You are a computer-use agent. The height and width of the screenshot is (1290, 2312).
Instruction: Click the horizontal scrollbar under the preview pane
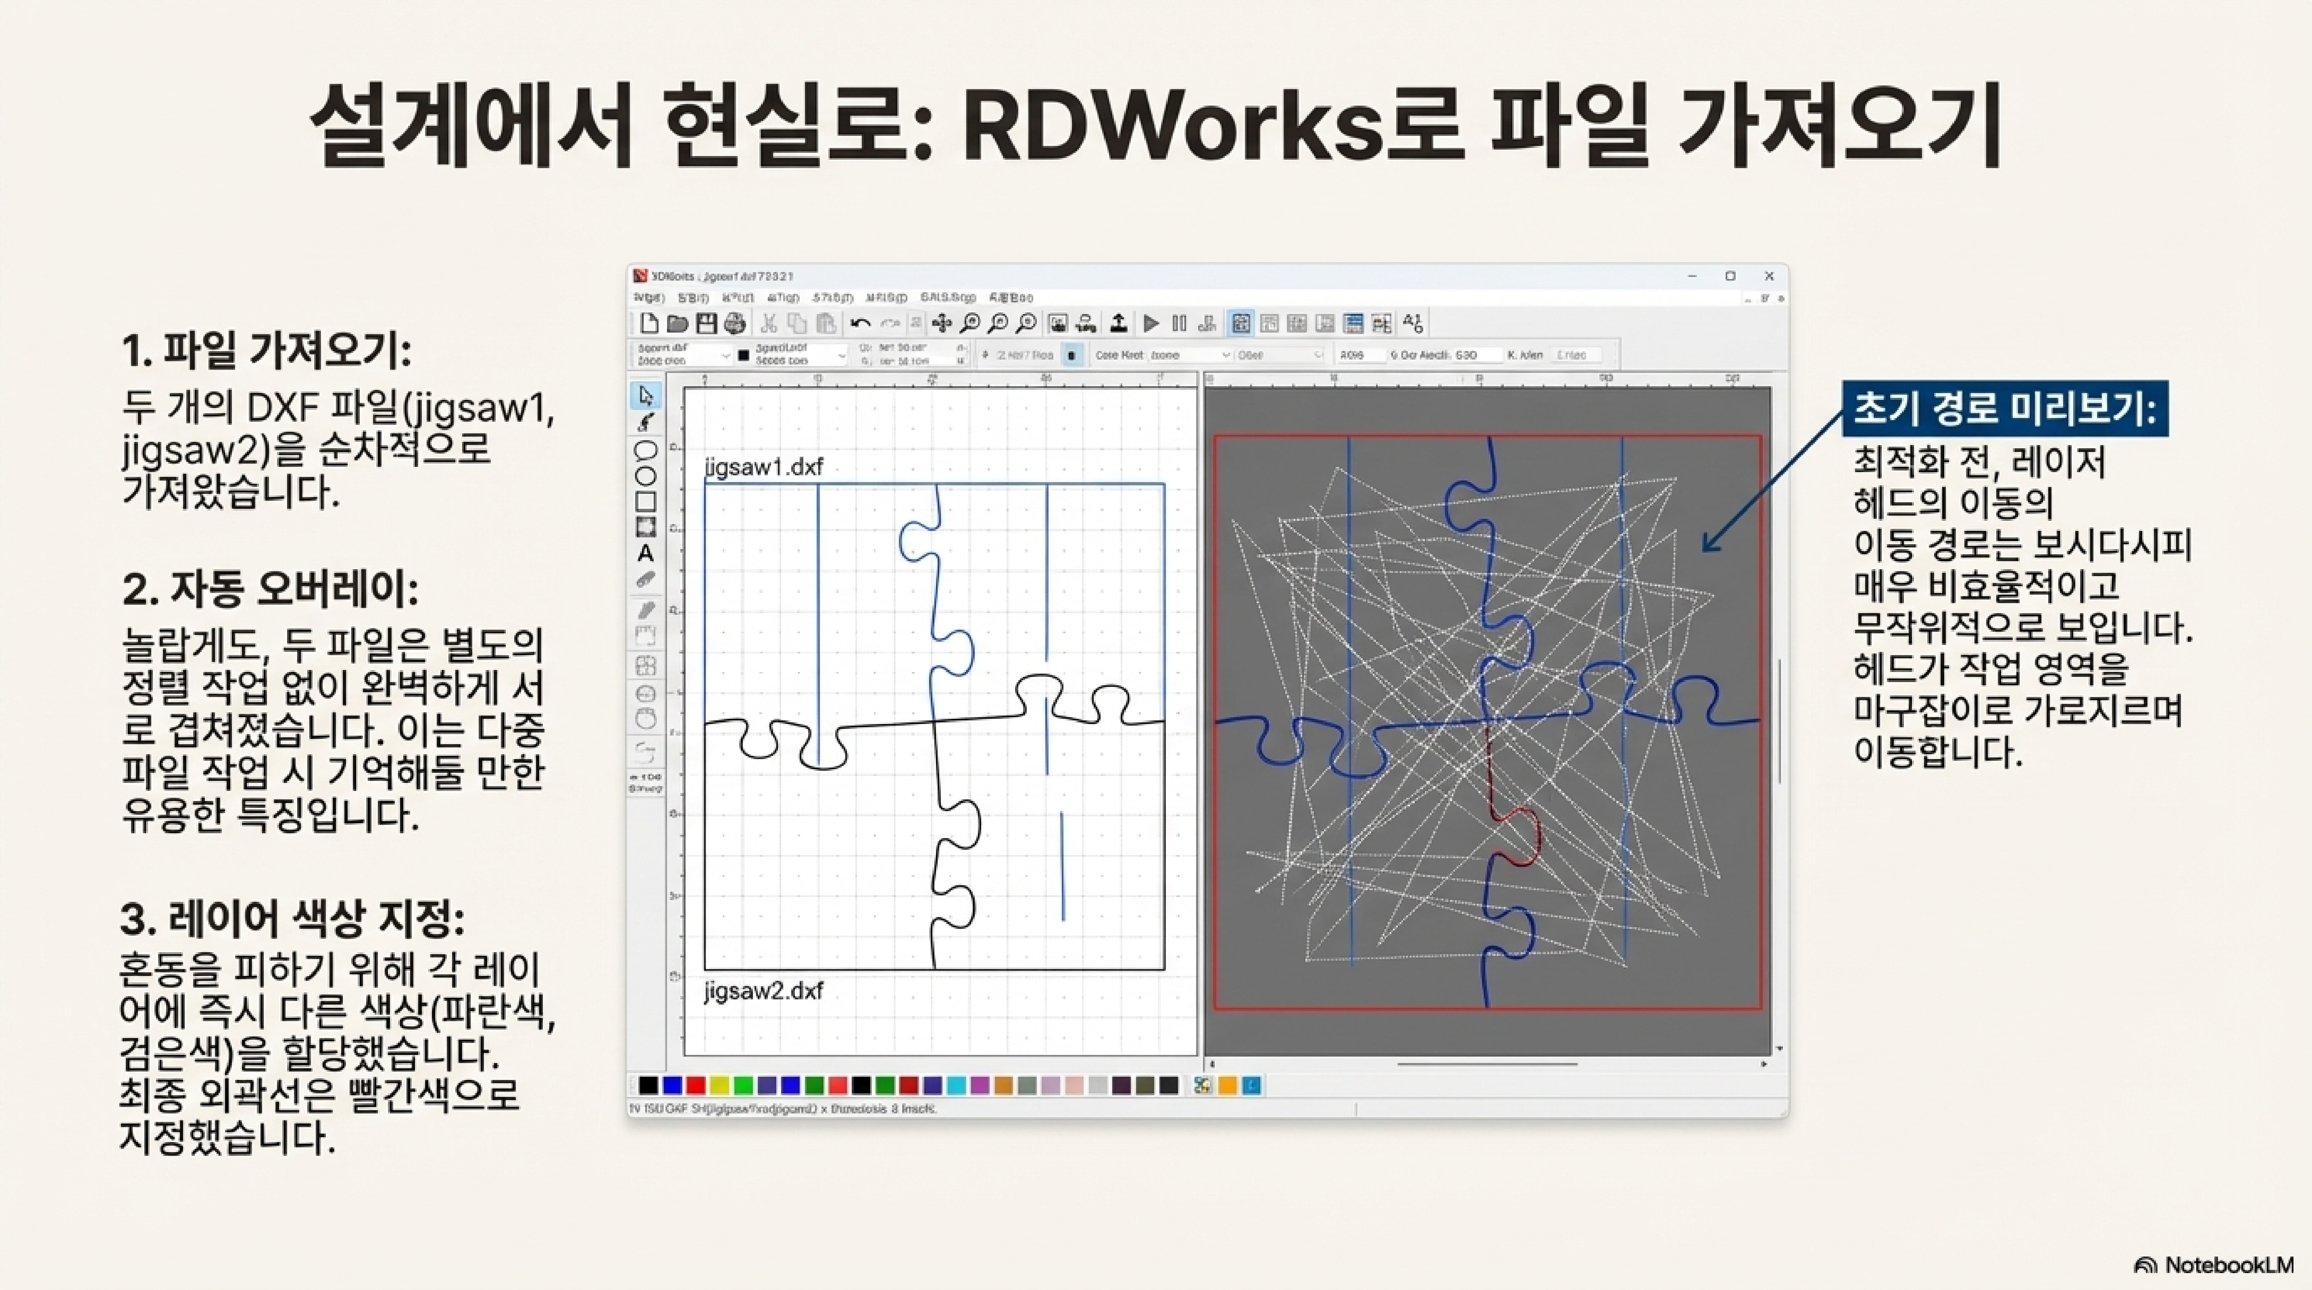click(1486, 1065)
